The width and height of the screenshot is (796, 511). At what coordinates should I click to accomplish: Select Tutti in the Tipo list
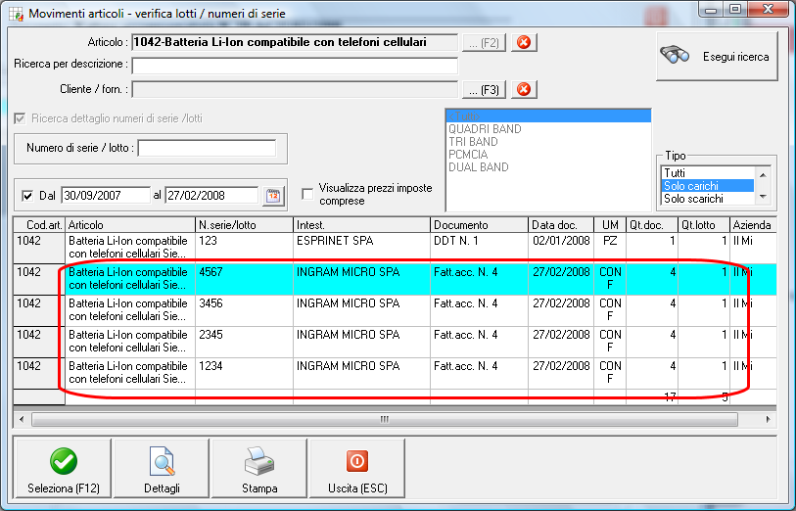coord(707,173)
